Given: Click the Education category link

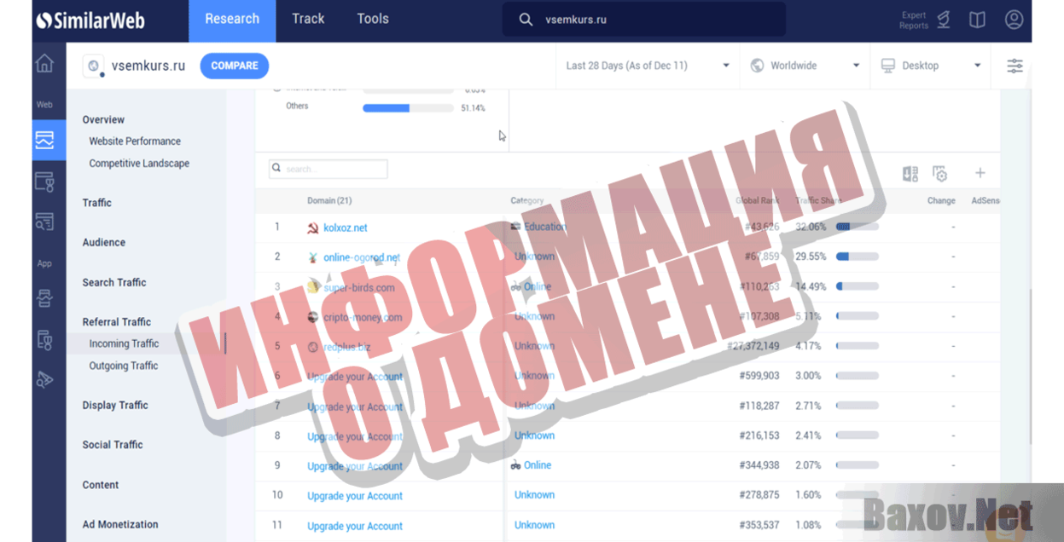Looking at the screenshot, I should (545, 227).
